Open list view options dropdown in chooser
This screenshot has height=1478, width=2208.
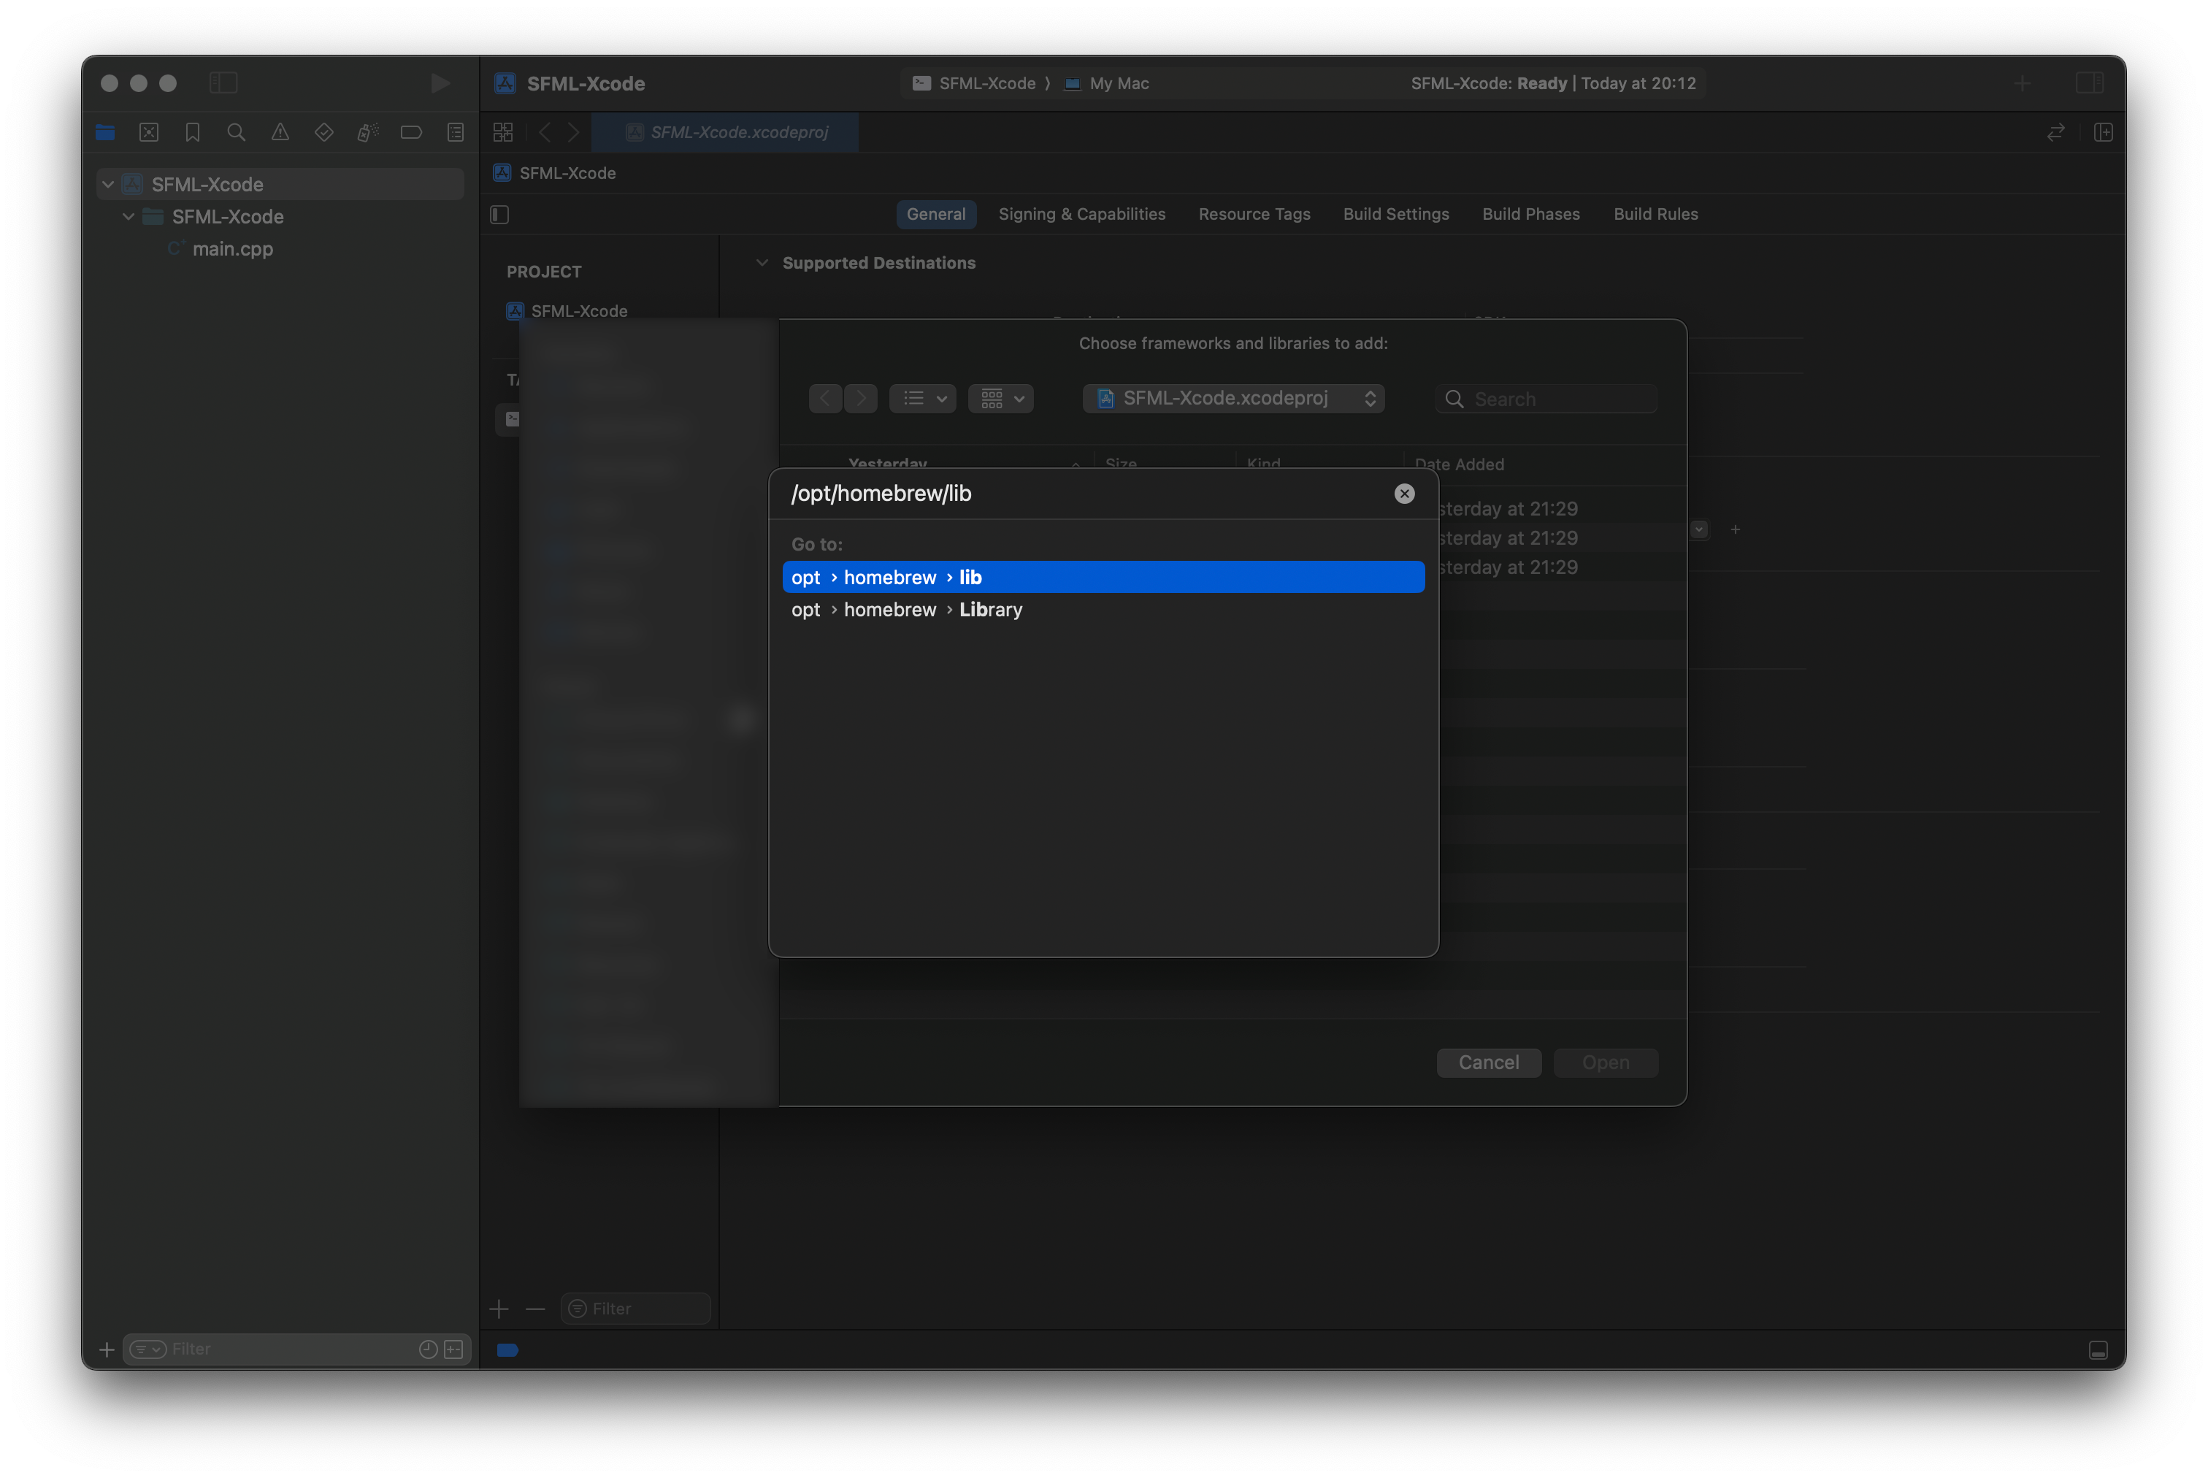click(x=923, y=399)
